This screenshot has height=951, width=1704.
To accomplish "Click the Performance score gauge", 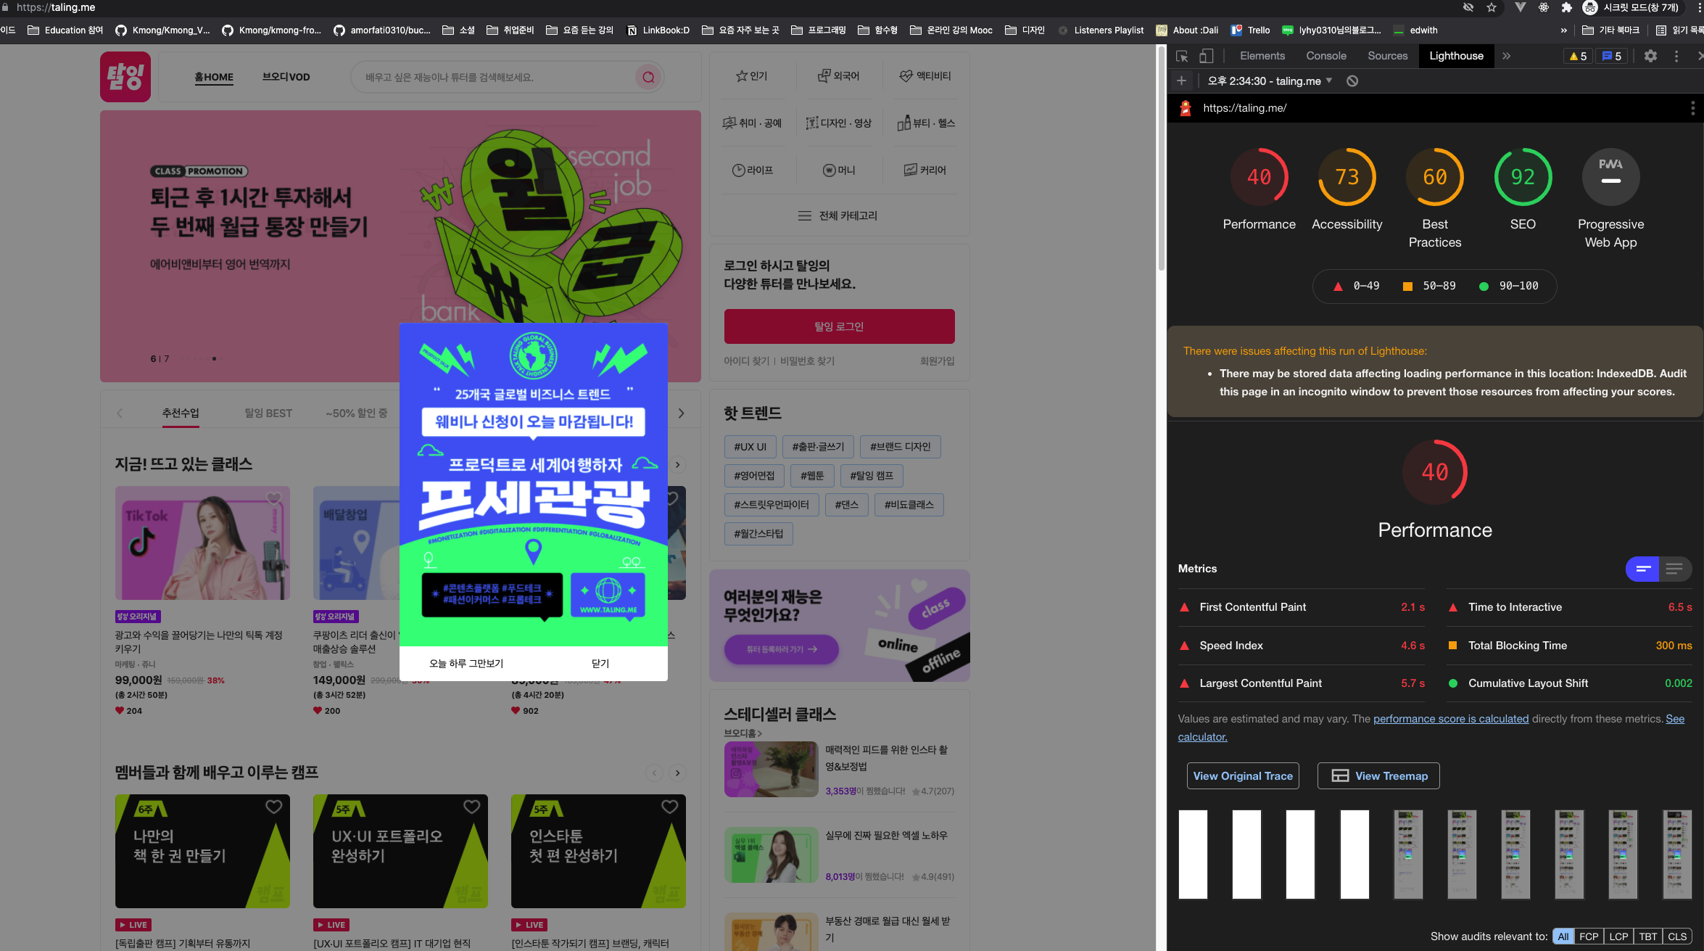I will click(x=1259, y=177).
